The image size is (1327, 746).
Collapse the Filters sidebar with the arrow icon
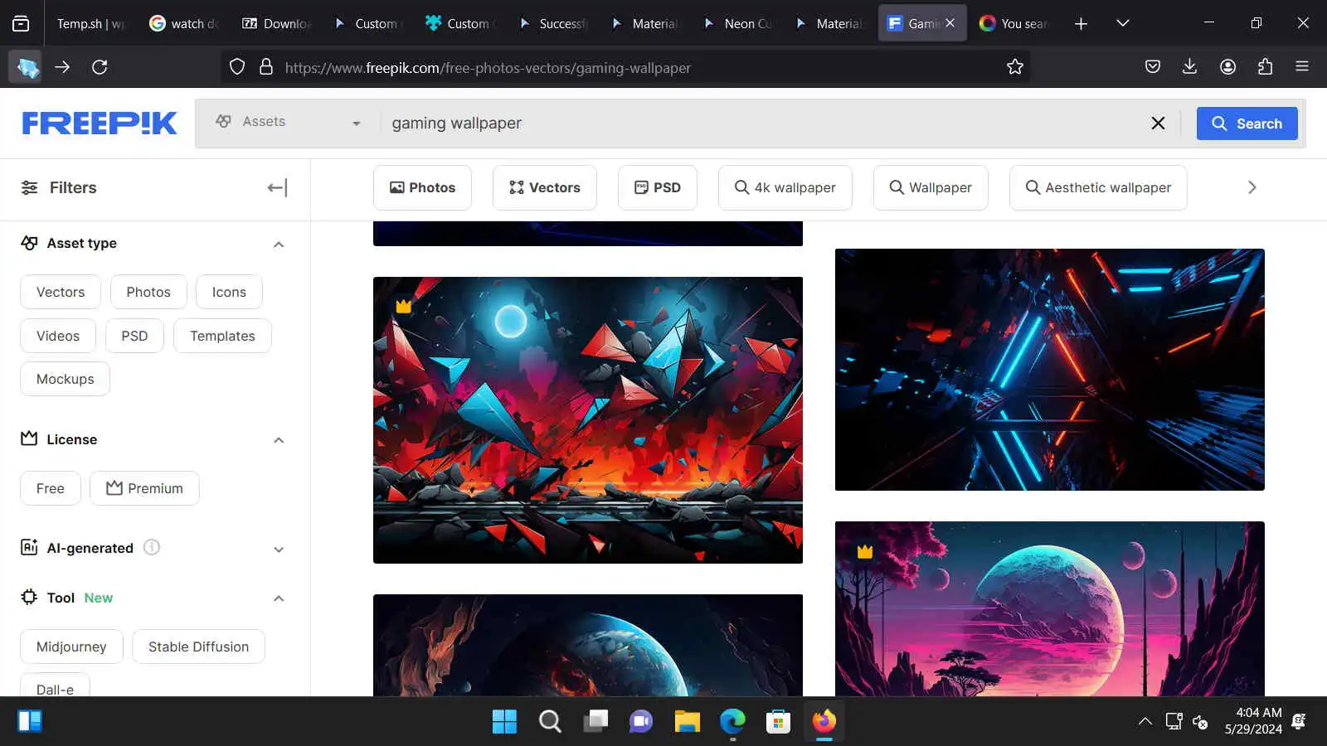tap(277, 188)
